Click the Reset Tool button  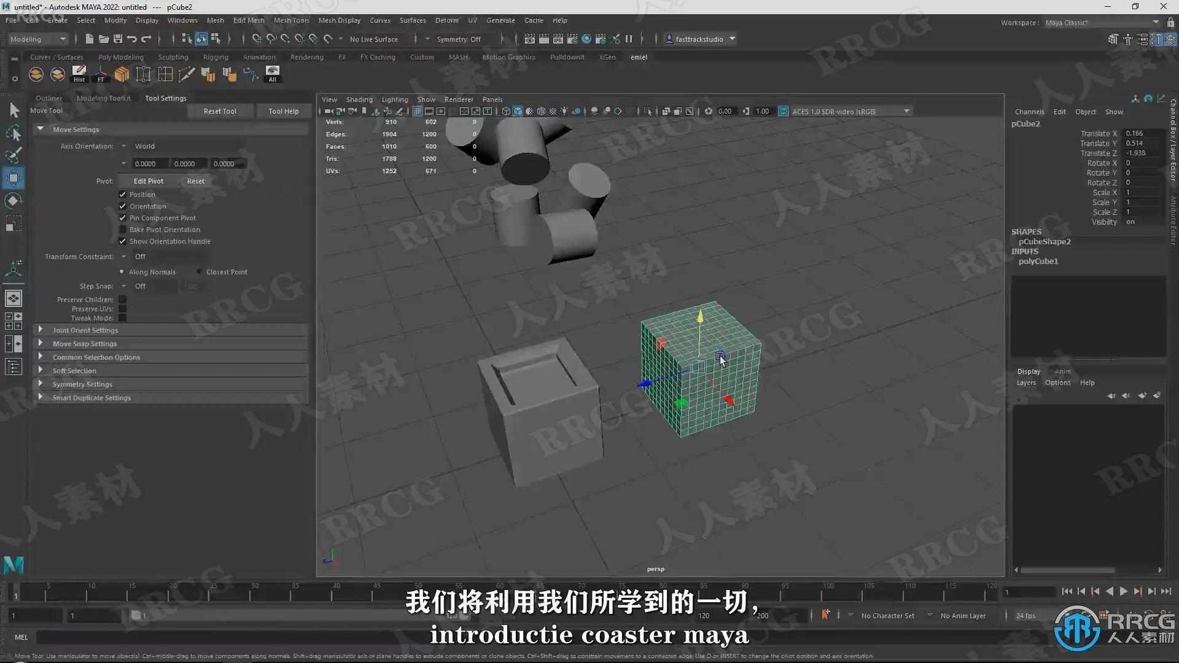pyautogui.click(x=220, y=111)
